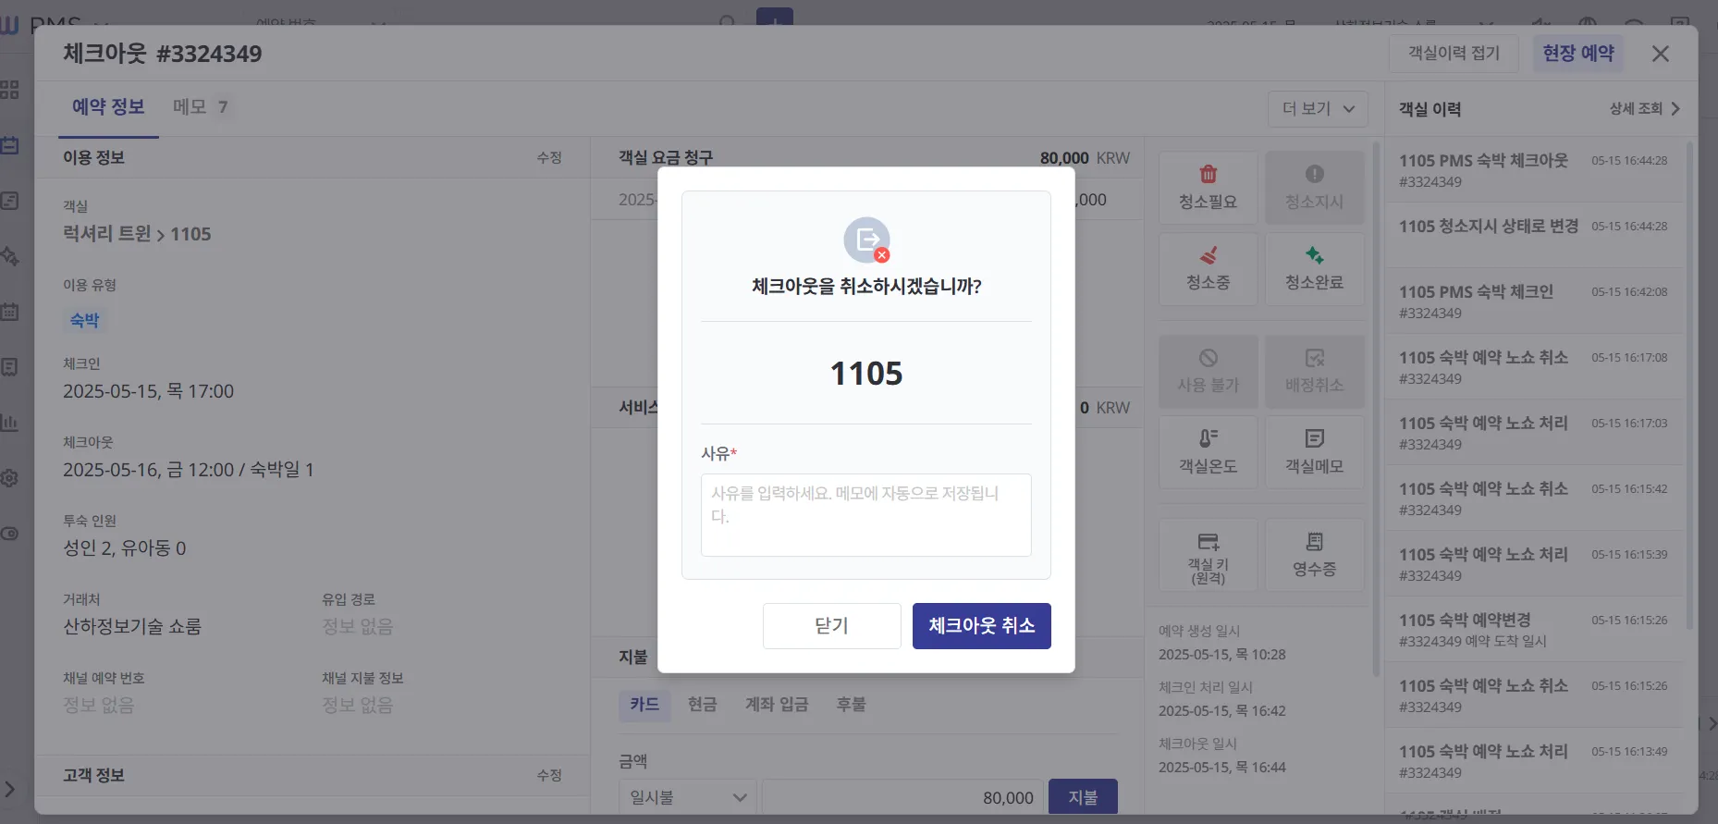Viewport: 1718px width, 824px height.
Task: Open the 객실온도 thermometer control
Action: coord(1208,452)
